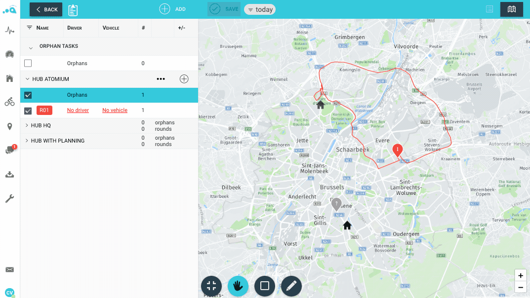Switch to the map view icon

pyautogui.click(x=512, y=9)
